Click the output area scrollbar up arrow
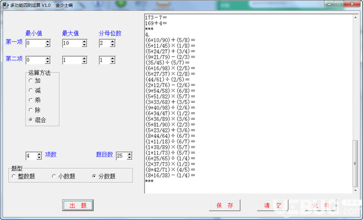 pos(355,18)
